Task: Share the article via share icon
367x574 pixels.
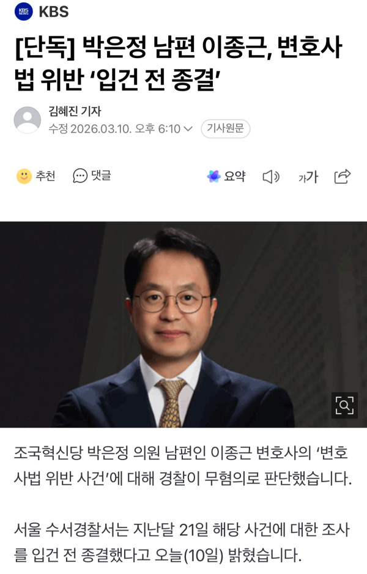Action: 343,176
